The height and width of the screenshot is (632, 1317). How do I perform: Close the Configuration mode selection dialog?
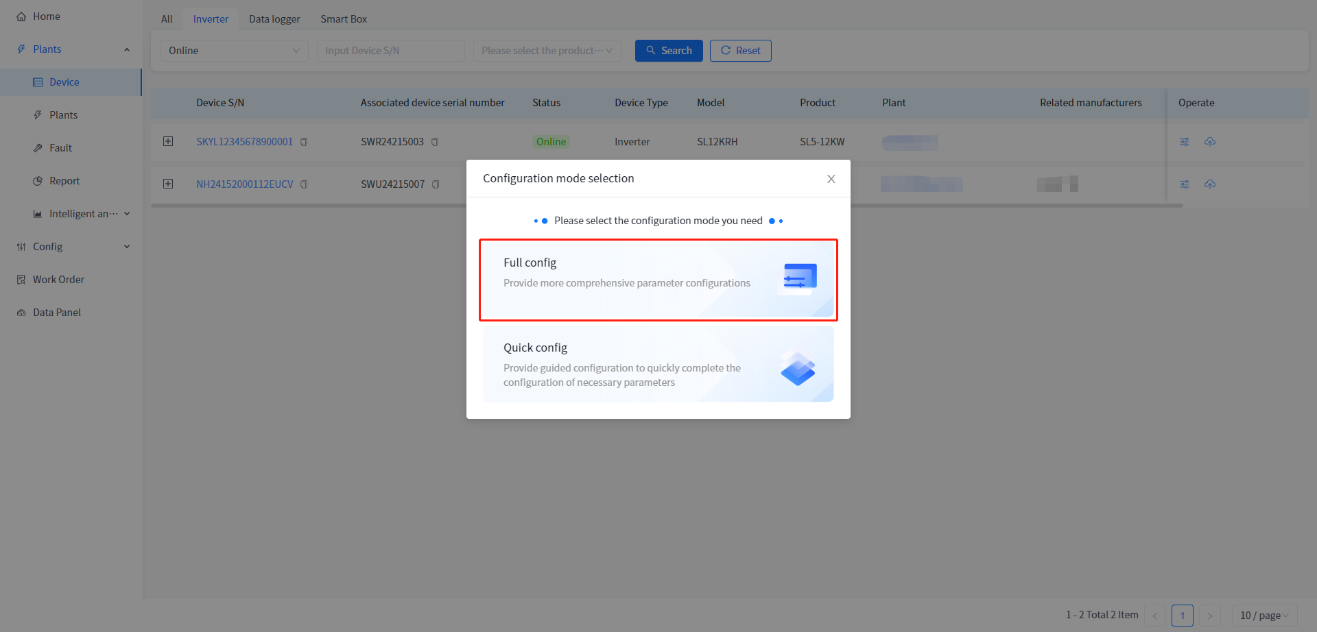(x=831, y=179)
